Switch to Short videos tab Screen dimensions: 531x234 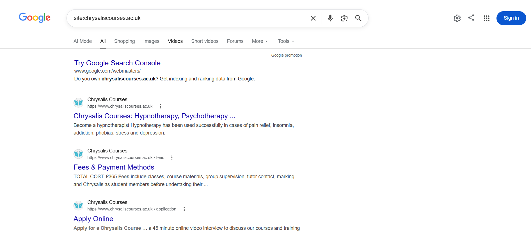pos(205,41)
